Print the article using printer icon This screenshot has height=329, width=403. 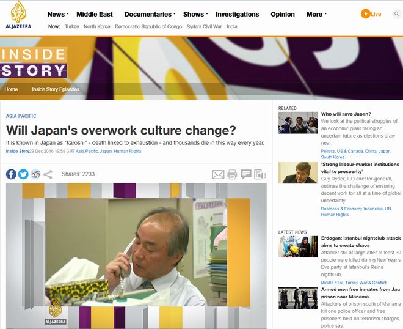(232, 174)
